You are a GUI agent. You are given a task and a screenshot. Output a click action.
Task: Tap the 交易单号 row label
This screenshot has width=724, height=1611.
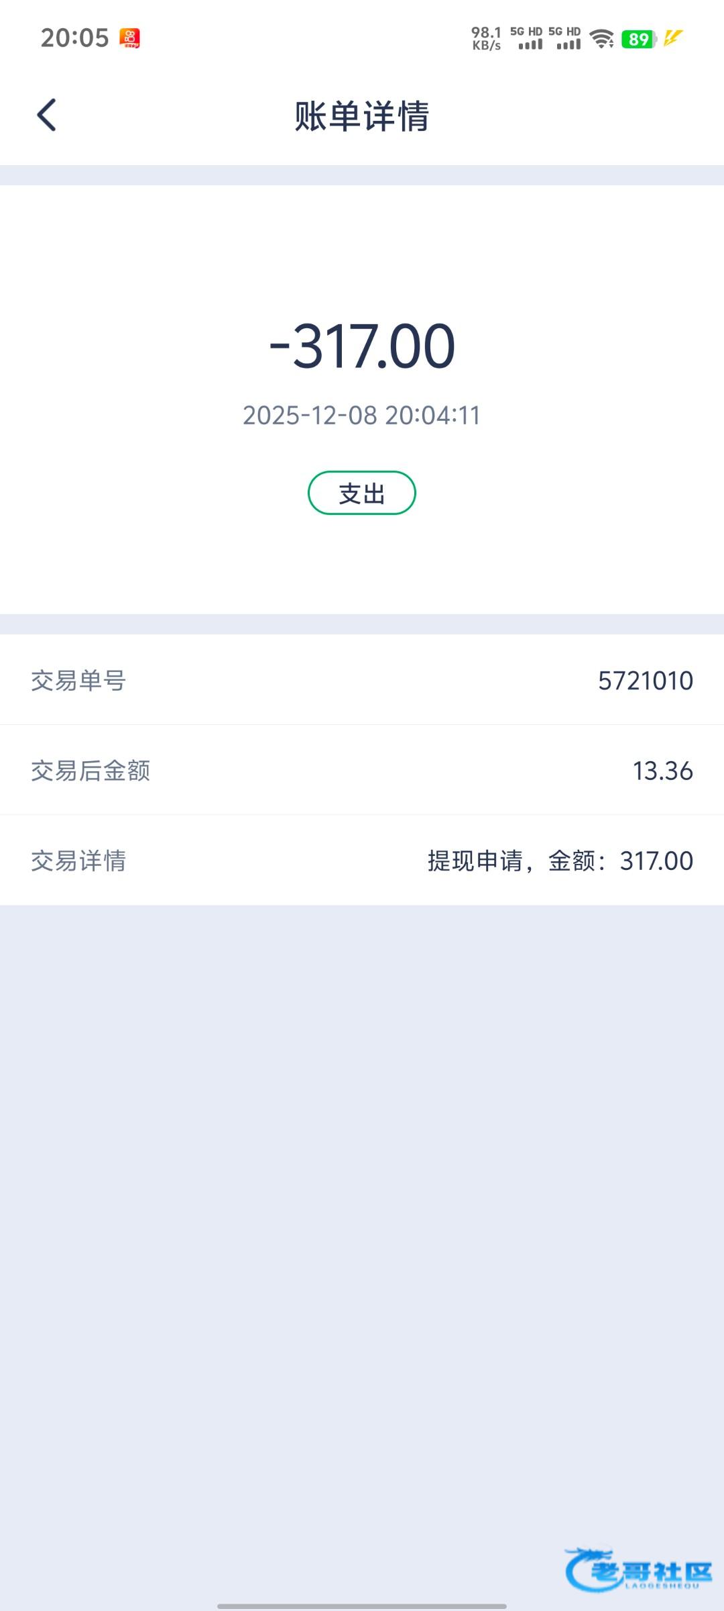click(78, 681)
